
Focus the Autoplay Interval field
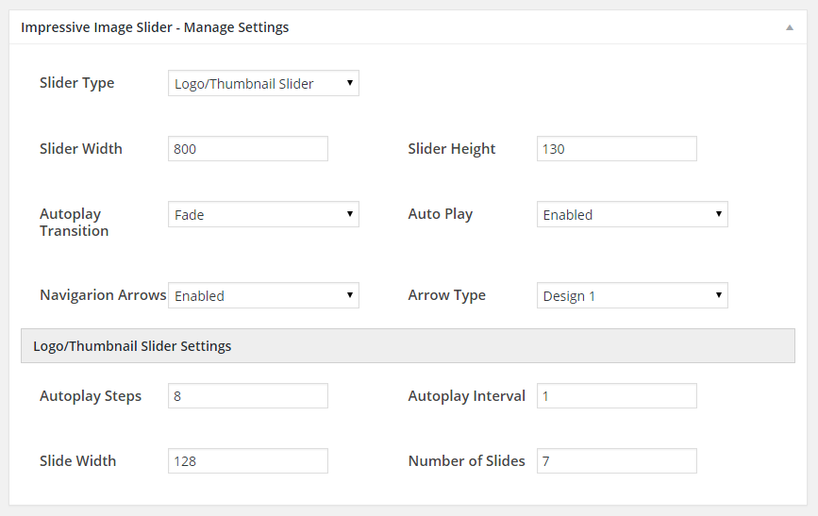pos(617,396)
